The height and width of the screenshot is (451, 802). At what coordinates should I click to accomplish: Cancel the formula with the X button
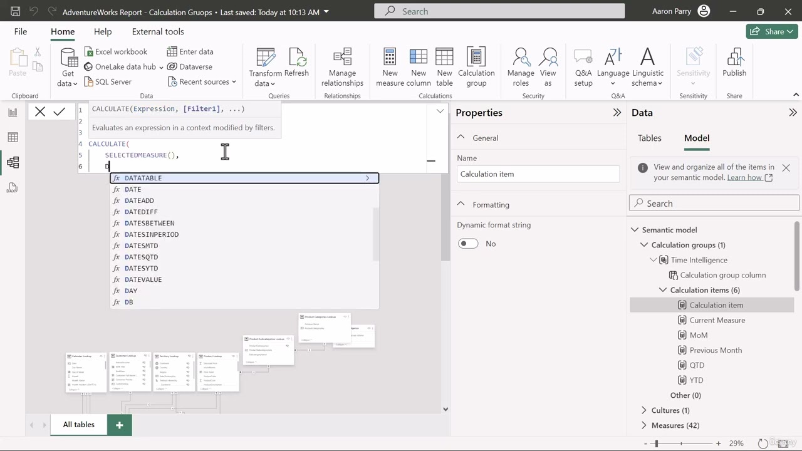coord(40,111)
